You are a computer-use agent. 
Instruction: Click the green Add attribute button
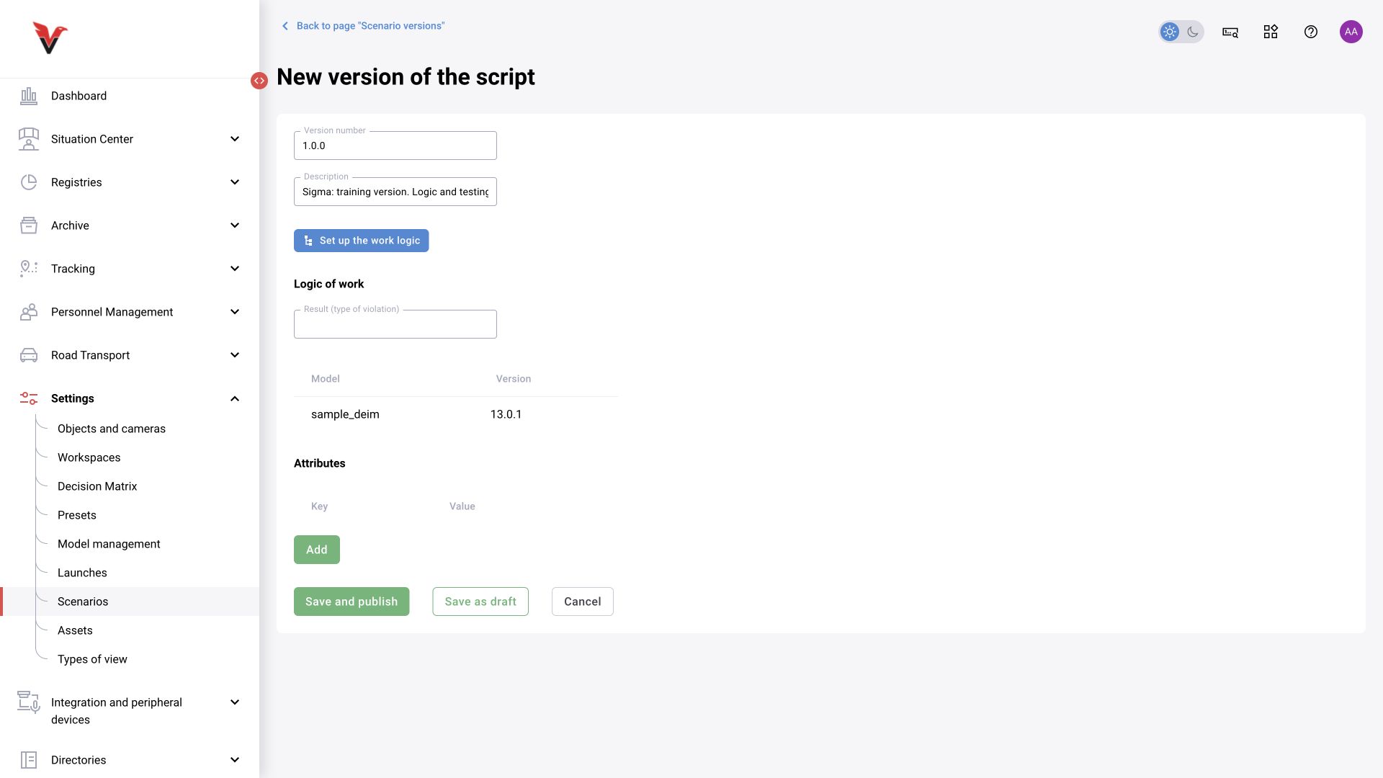pyautogui.click(x=317, y=550)
